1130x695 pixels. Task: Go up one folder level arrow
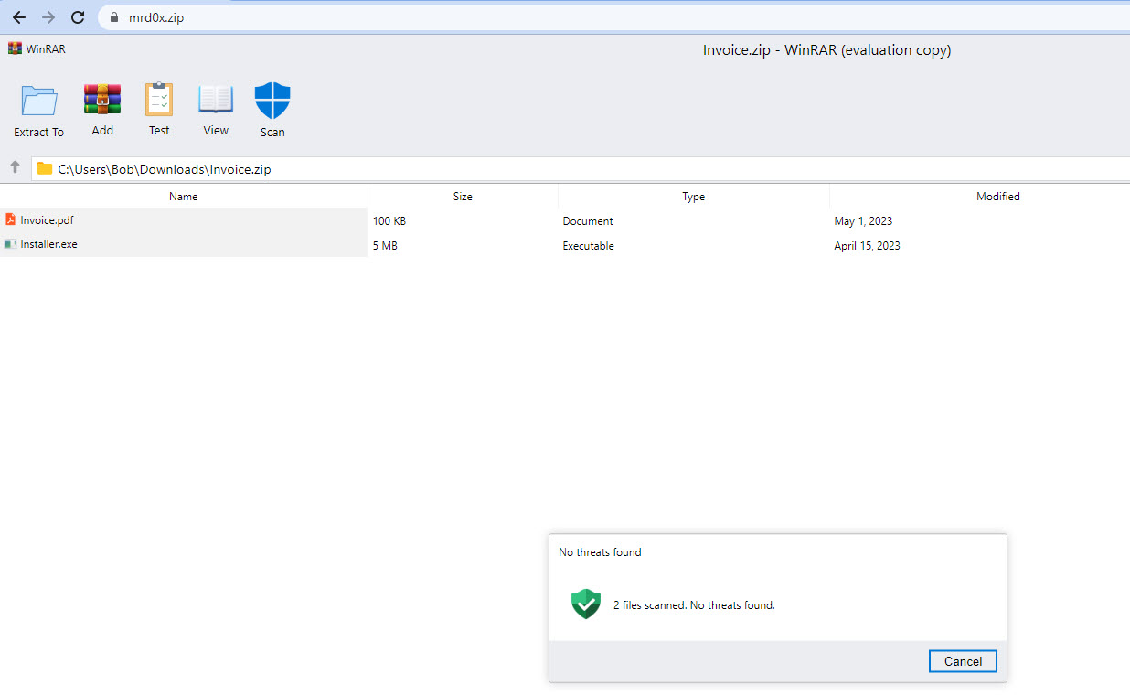[x=15, y=167]
